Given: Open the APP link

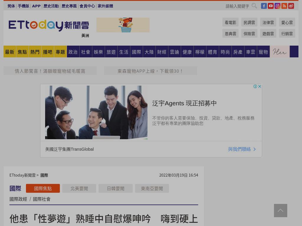Looking at the screenshot, I should tap(36, 6).
